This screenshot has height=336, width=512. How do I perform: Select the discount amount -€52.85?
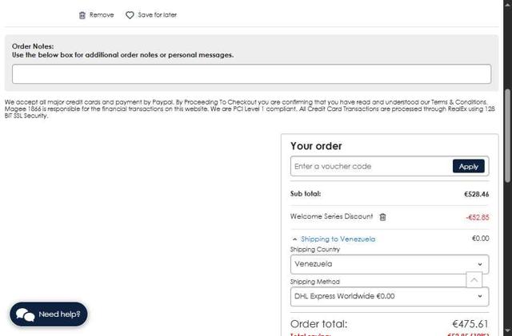478,217
